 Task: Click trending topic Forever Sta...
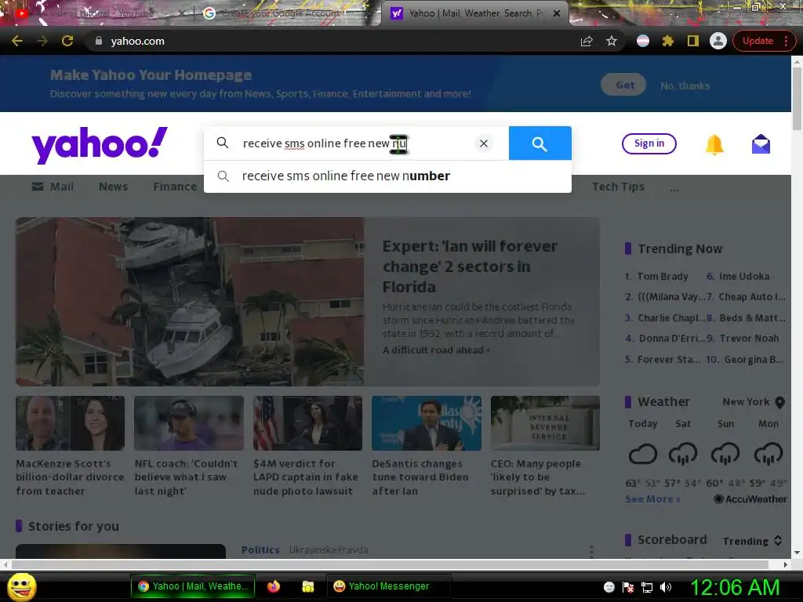668,359
